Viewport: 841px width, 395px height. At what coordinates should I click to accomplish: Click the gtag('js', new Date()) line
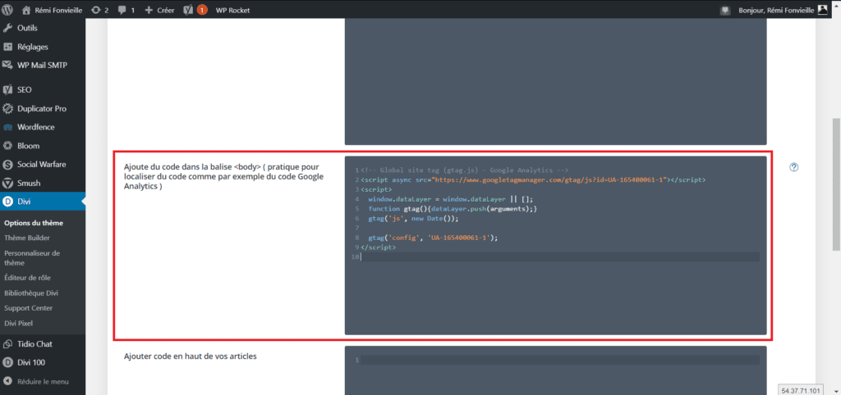coord(414,218)
